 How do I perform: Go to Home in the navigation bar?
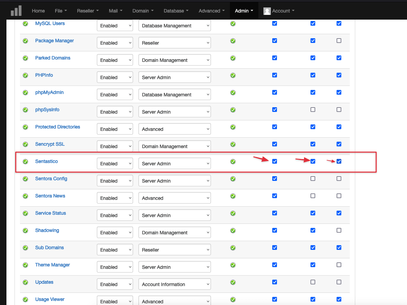(38, 11)
